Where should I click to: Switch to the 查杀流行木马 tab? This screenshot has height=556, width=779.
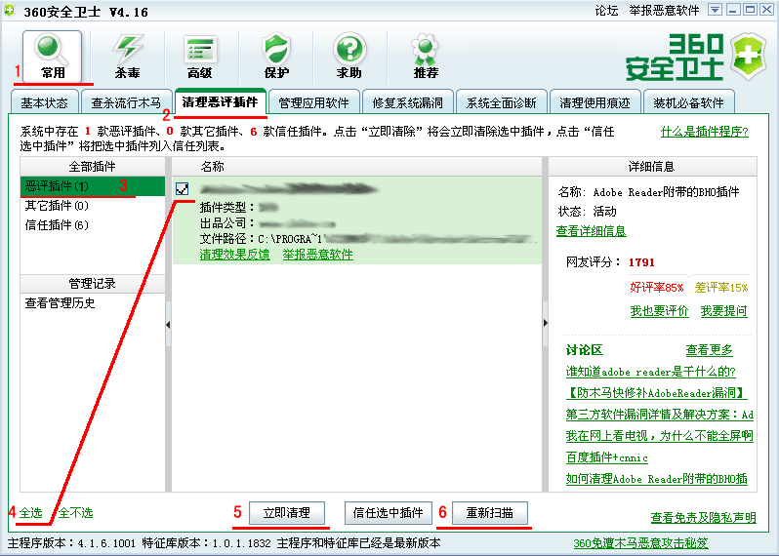tap(126, 102)
